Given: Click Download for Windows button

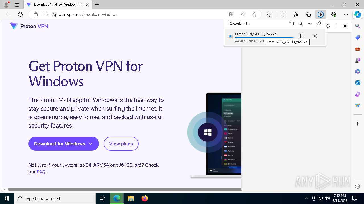Looking at the screenshot, I should point(64,144).
